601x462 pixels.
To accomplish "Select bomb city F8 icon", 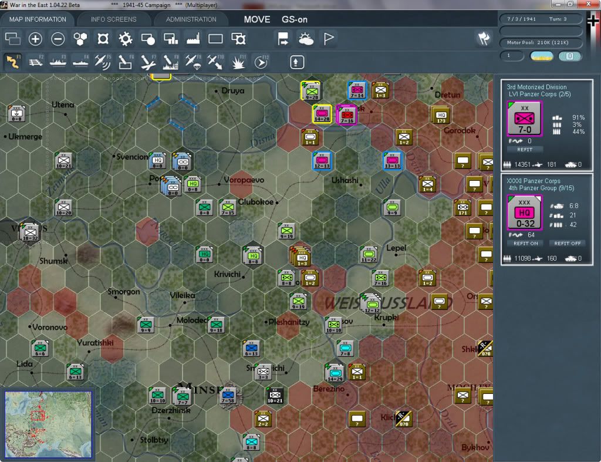I will pyautogui.click(x=171, y=62).
